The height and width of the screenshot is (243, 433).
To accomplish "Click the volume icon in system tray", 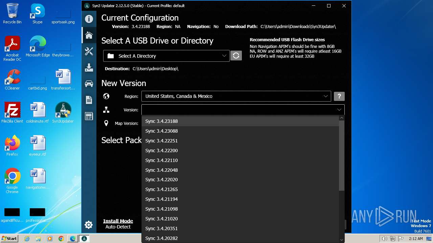I will (384, 239).
